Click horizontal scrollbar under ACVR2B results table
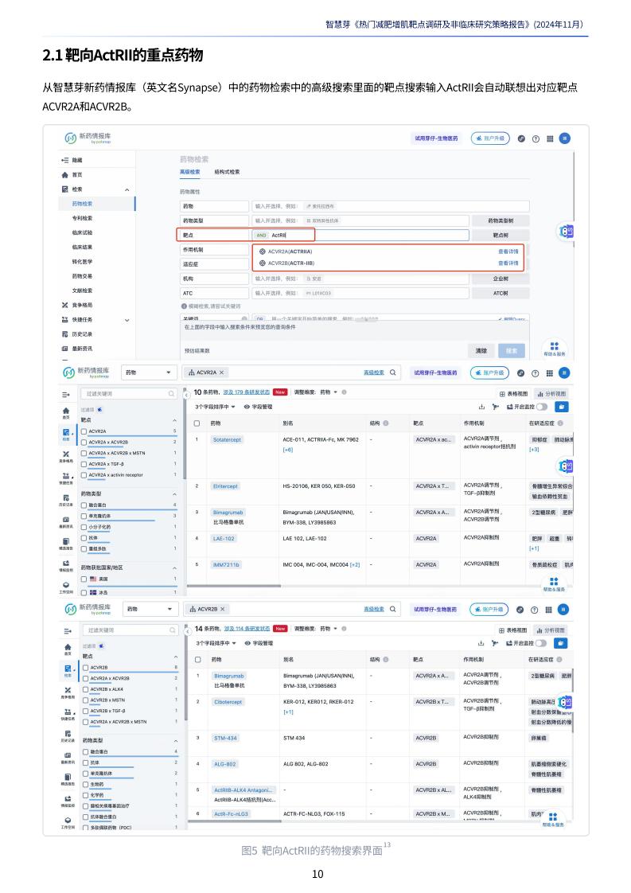Viewport: 631px width, 893px height. tap(236, 820)
